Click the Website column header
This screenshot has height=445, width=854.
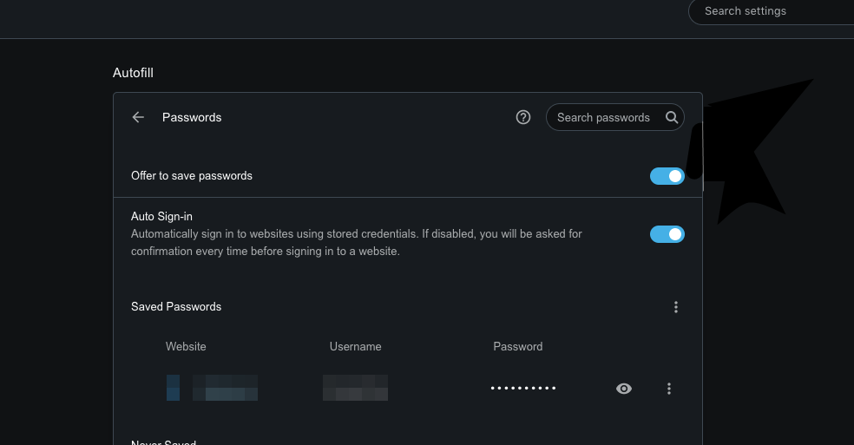click(x=186, y=346)
